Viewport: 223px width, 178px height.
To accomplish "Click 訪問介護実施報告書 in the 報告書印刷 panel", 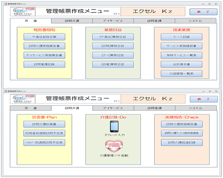I will (x=44, y=46).
